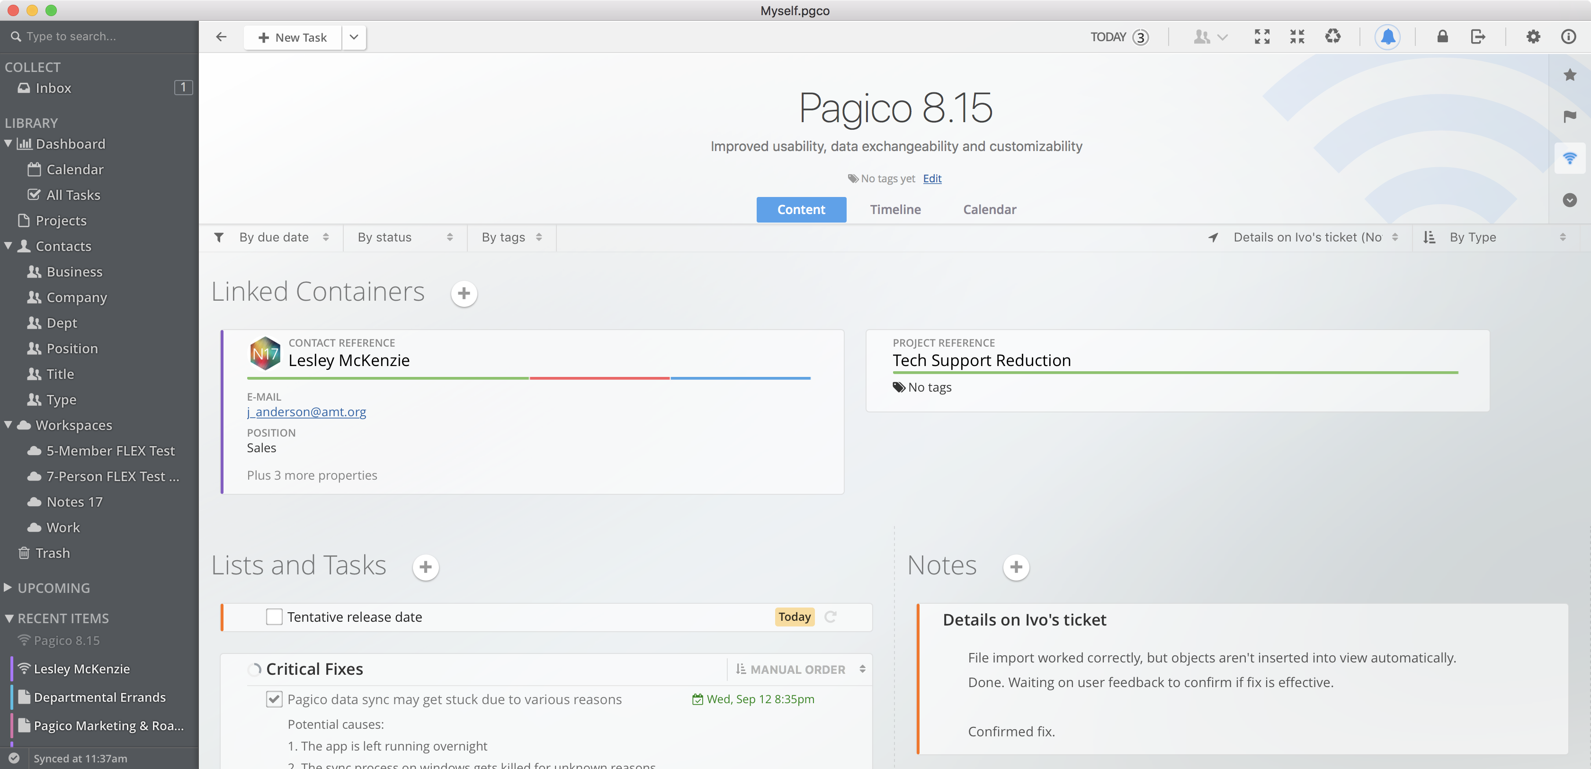Open New Task dropdown arrow
This screenshot has width=1591, height=769.
(354, 37)
